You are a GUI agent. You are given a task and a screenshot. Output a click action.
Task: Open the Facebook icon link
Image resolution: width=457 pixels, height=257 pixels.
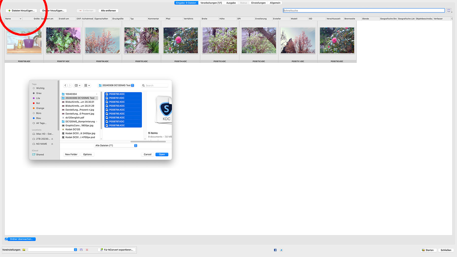pyautogui.click(x=275, y=250)
